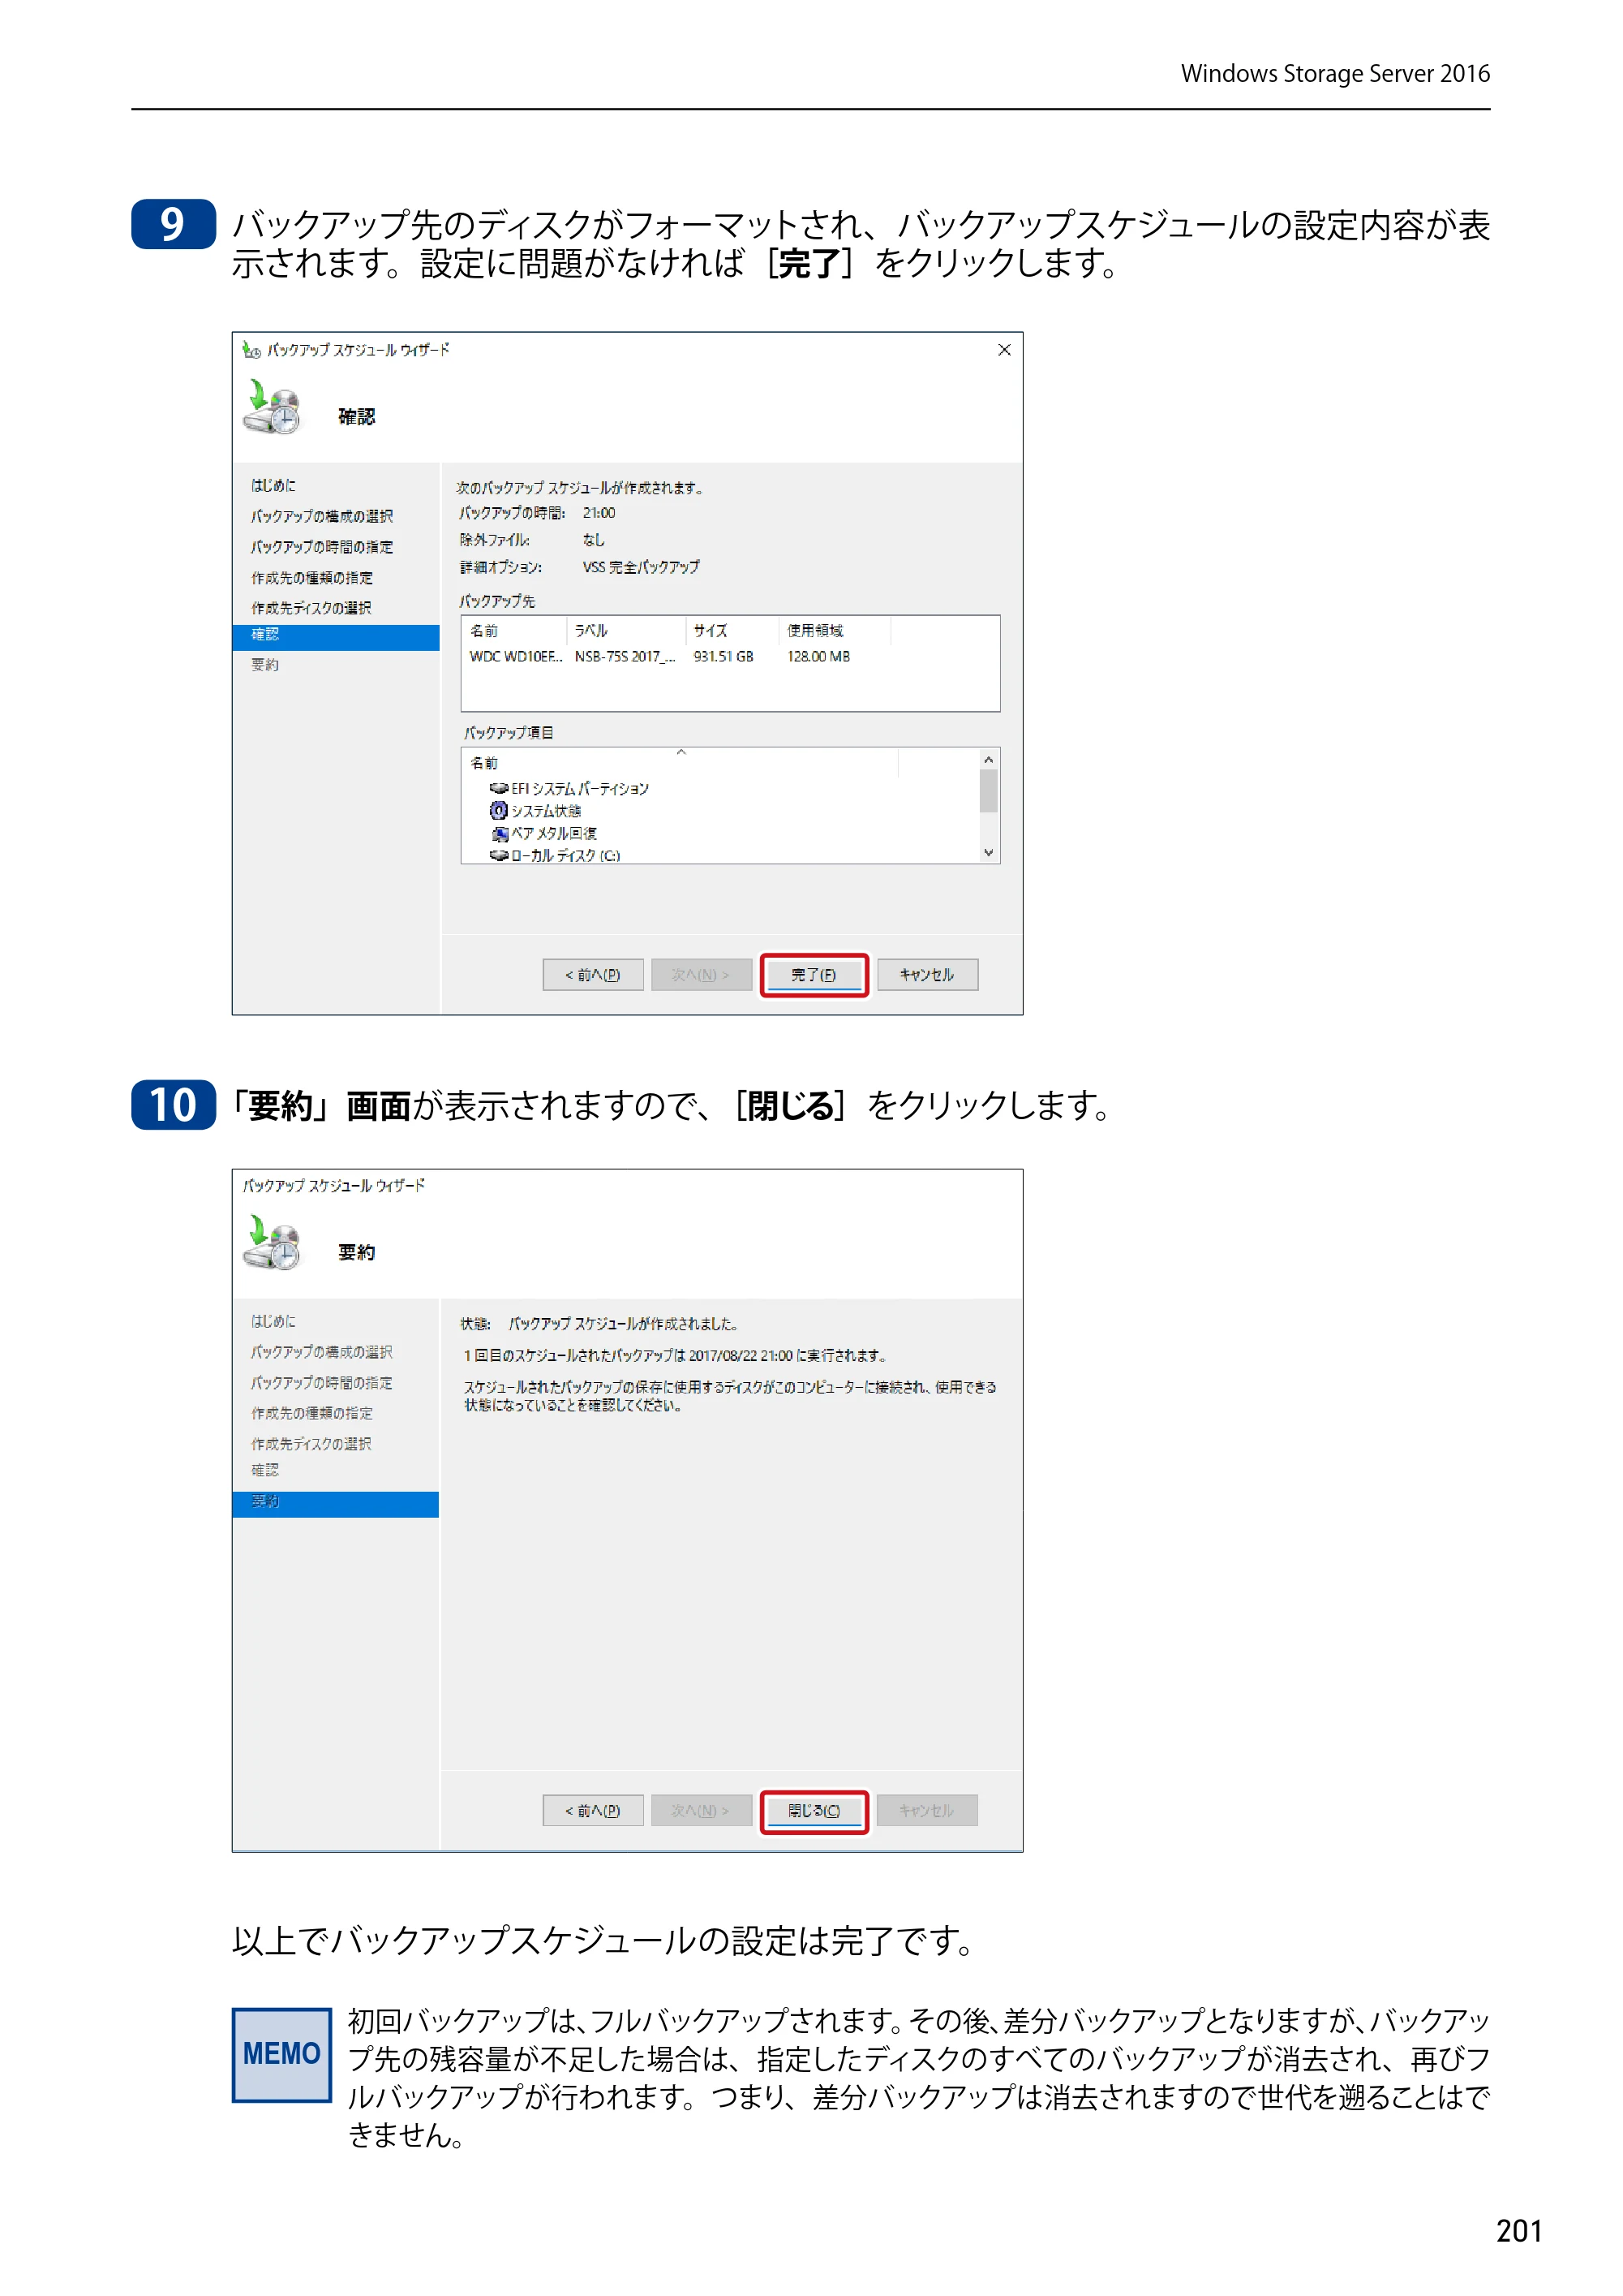
Task: Click the 128.00 MB used space cell
Action: pos(818,657)
